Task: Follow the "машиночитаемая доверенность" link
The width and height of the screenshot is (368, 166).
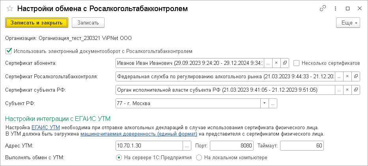Action: click(138, 134)
